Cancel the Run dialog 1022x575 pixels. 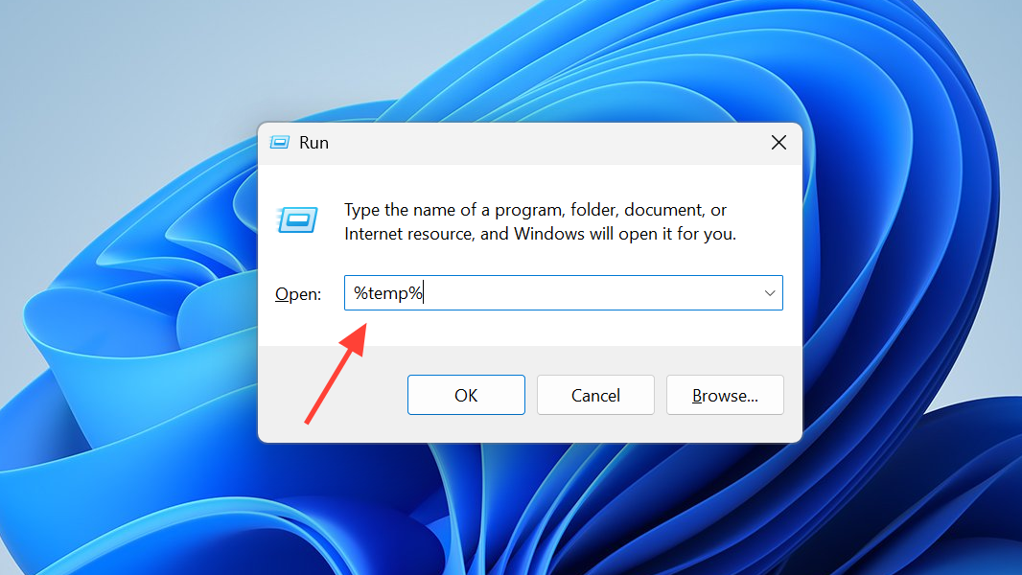[595, 395]
